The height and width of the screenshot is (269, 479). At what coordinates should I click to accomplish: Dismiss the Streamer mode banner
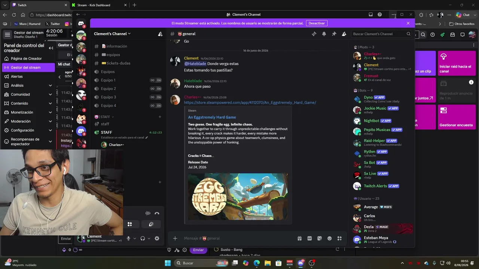408,23
